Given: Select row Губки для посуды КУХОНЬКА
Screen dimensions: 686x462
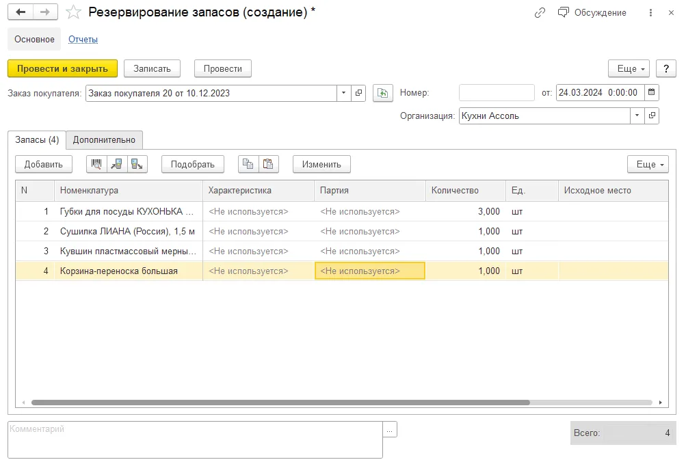Looking at the screenshot, I should pyautogui.click(x=342, y=212).
